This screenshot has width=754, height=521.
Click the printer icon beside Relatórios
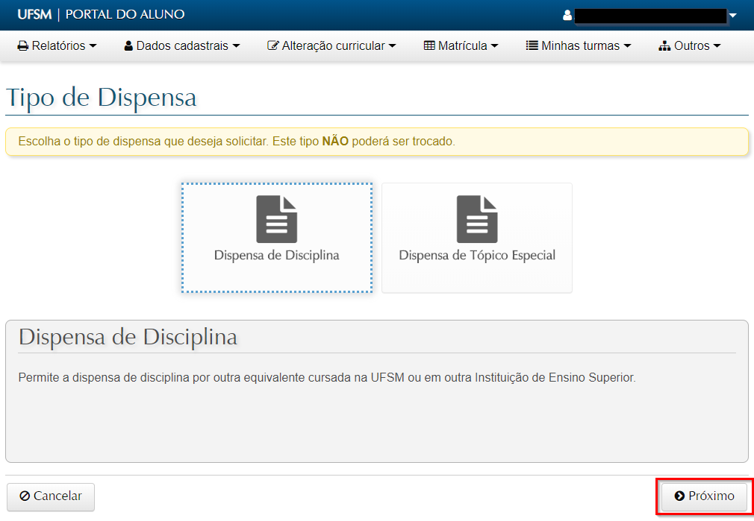pyautogui.click(x=23, y=46)
